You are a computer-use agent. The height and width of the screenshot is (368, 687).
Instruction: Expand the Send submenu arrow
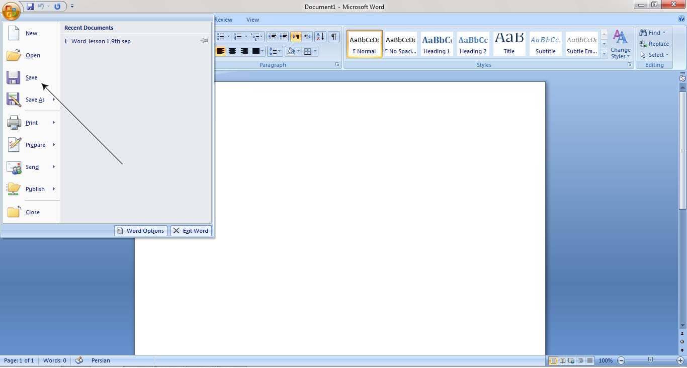[x=54, y=167]
